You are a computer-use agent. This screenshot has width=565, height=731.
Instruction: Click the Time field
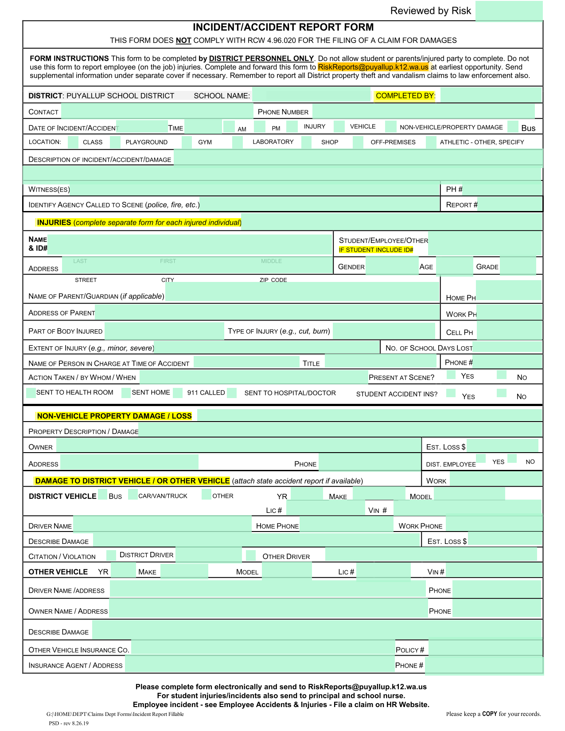point(203,127)
